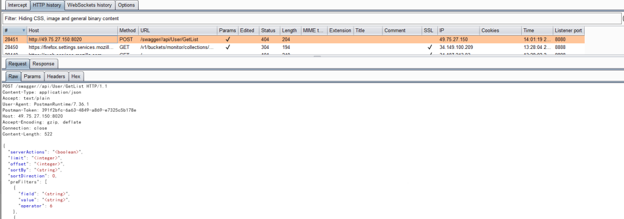Click the pane splitter handle below table
This screenshot has height=219, width=624.
(x=317, y=56)
